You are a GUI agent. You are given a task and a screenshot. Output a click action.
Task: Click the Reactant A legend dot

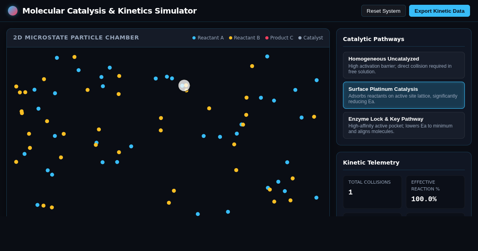(194, 38)
